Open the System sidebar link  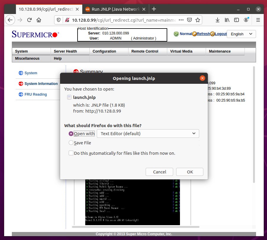point(31,73)
